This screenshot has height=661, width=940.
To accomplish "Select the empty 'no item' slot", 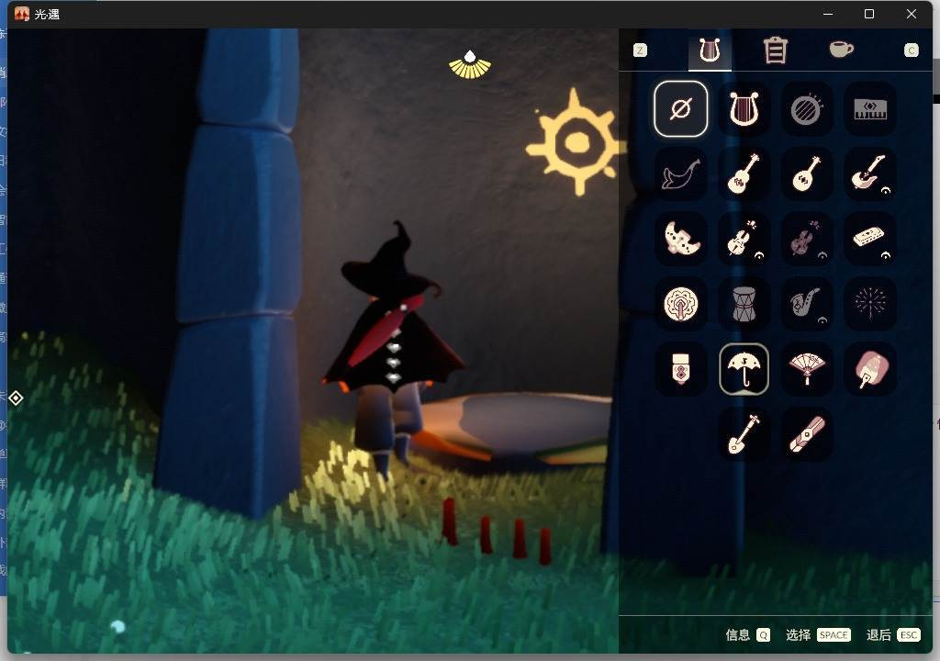I will point(680,109).
